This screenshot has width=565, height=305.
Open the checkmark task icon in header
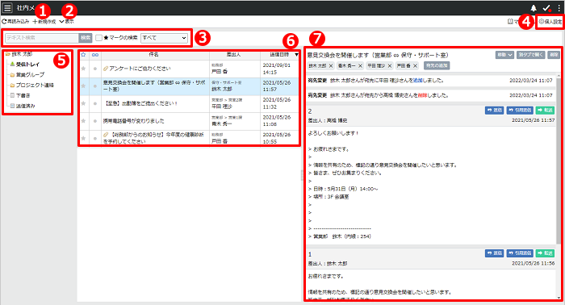pyautogui.click(x=546, y=8)
